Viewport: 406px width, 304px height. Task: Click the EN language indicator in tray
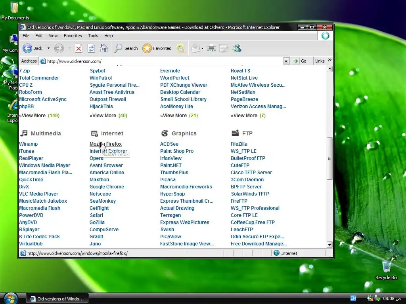click(x=353, y=298)
